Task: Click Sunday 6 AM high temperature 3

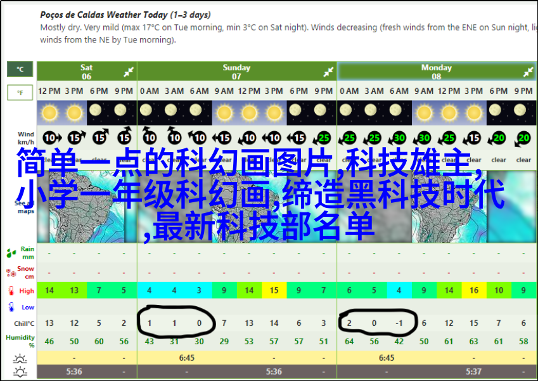Action: click(199, 290)
